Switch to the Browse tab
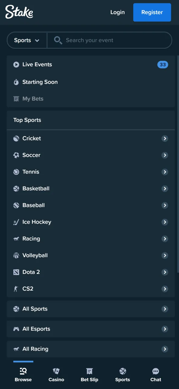Viewport: 179px width, 389px height. pyautogui.click(x=23, y=374)
